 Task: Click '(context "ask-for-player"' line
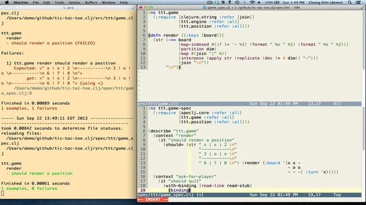click(x=185, y=177)
